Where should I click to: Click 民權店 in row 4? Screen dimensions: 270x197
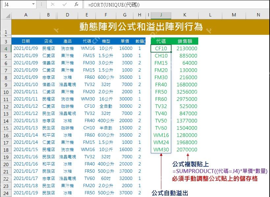(48, 49)
